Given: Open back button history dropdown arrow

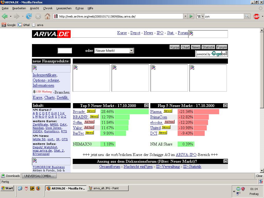Looking at the screenshot, I should (x=10, y=16).
